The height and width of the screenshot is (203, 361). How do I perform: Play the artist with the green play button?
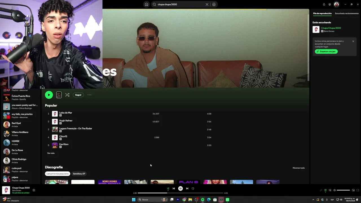(49, 95)
